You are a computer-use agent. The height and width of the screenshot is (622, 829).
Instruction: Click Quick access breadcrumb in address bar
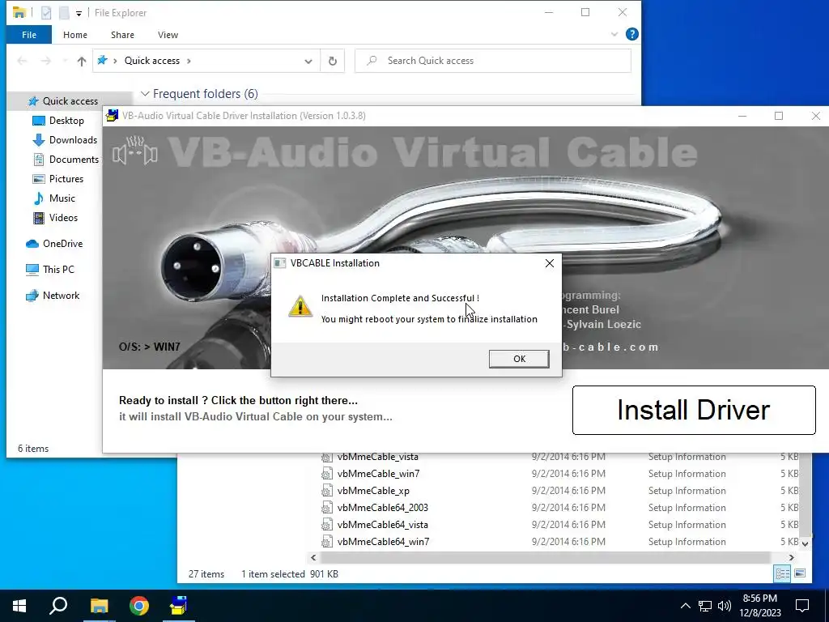[x=151, y=61]
